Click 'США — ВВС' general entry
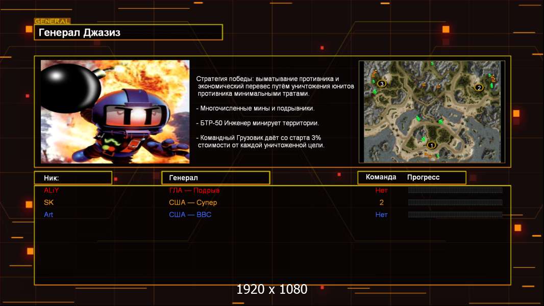 (x=190, y=215)
